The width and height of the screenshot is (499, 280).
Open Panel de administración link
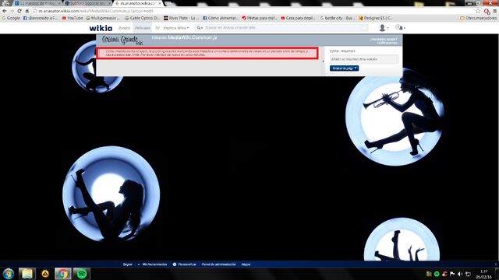(x=218, y=264)
